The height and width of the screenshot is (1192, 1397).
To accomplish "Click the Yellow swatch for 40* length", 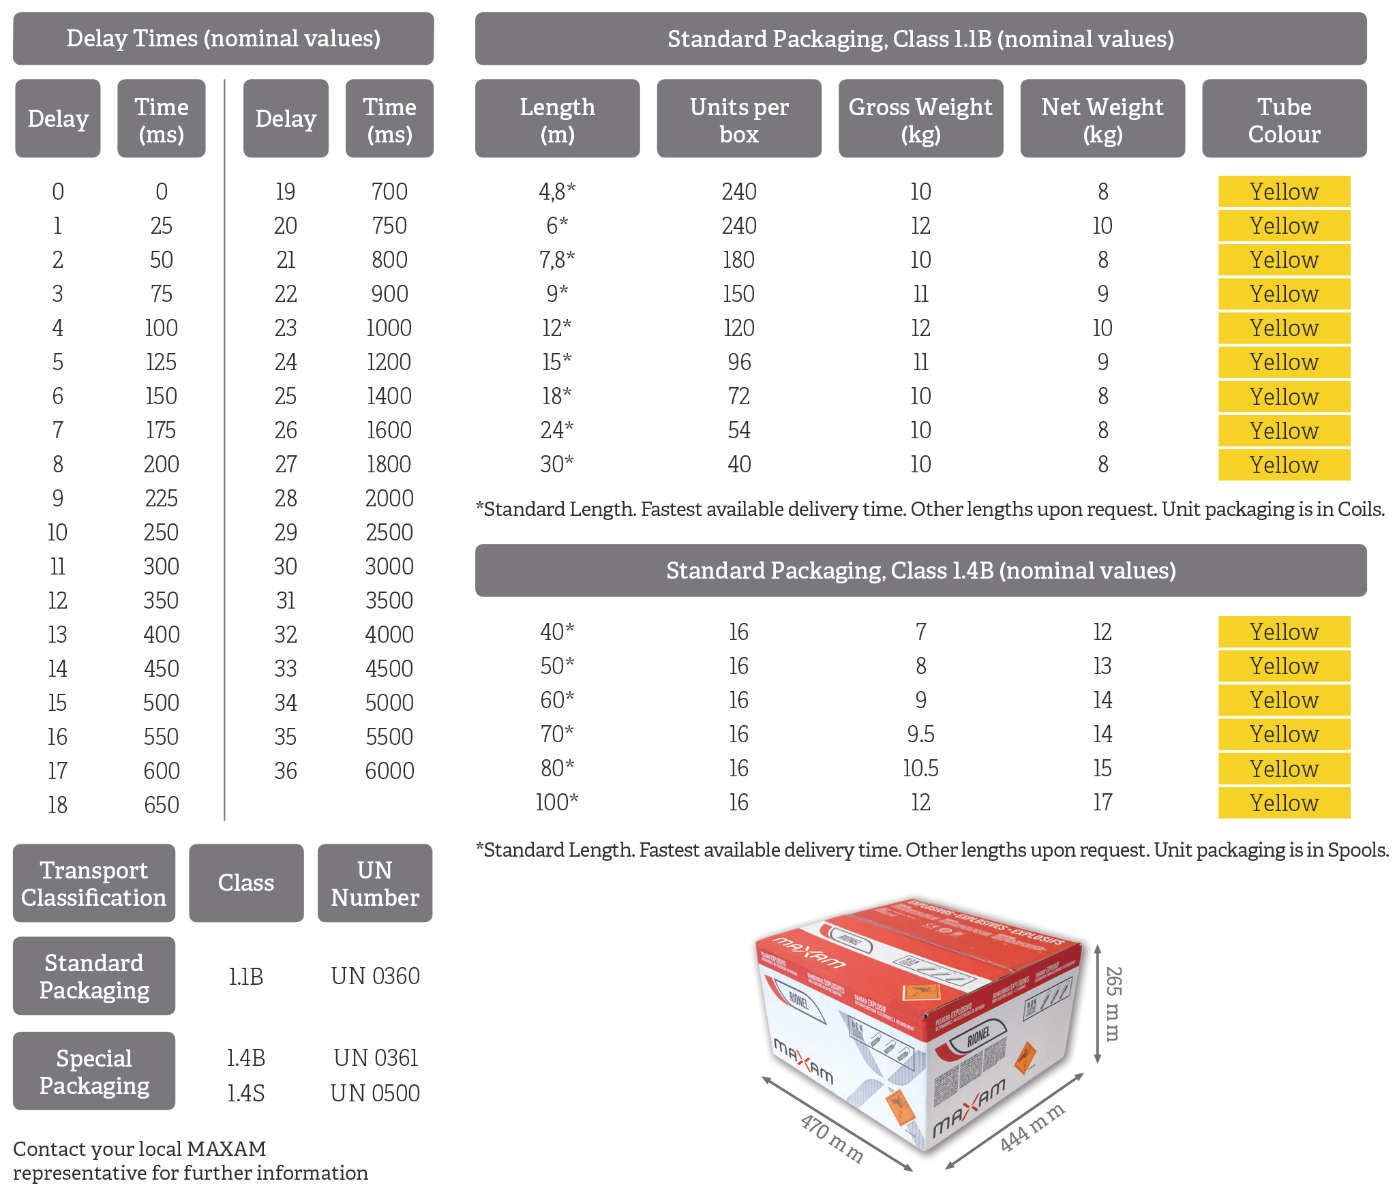I will [x=1284, y=632].
